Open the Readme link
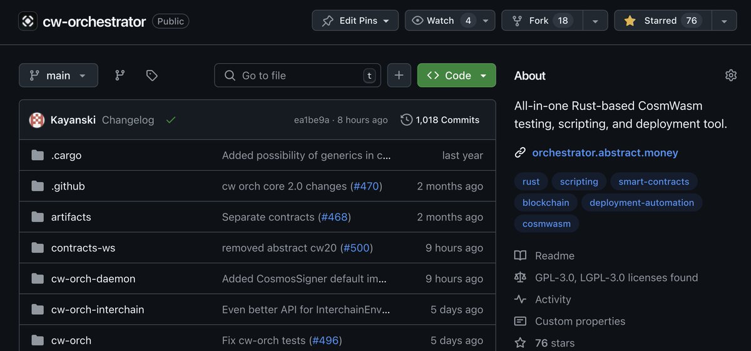The image size is (751, 351). pyautogui.click(x=554, y=255)
